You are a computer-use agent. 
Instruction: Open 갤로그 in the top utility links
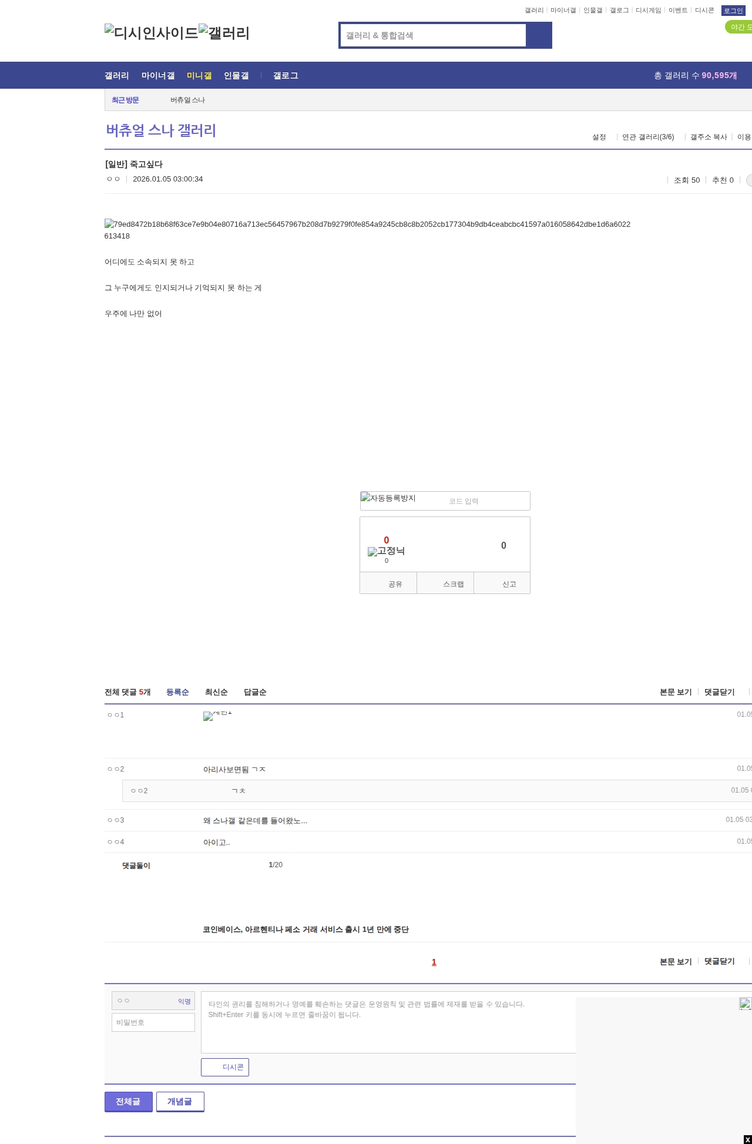coord(619,10)
